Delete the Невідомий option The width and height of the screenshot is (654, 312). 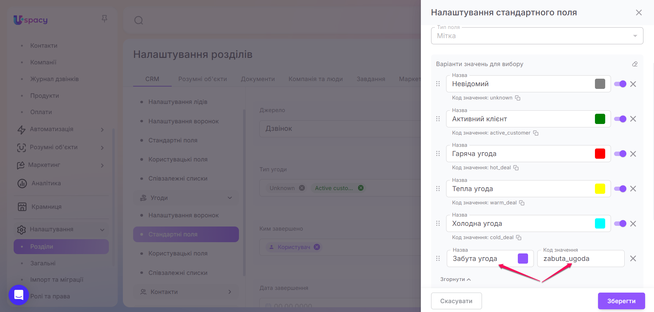[633, 84]
